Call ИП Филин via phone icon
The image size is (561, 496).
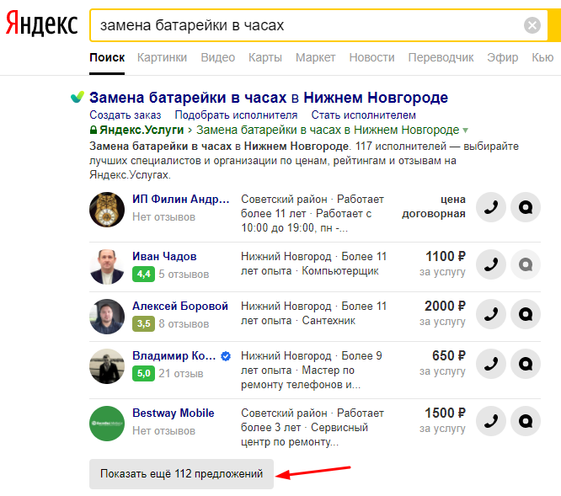point(491,207)
